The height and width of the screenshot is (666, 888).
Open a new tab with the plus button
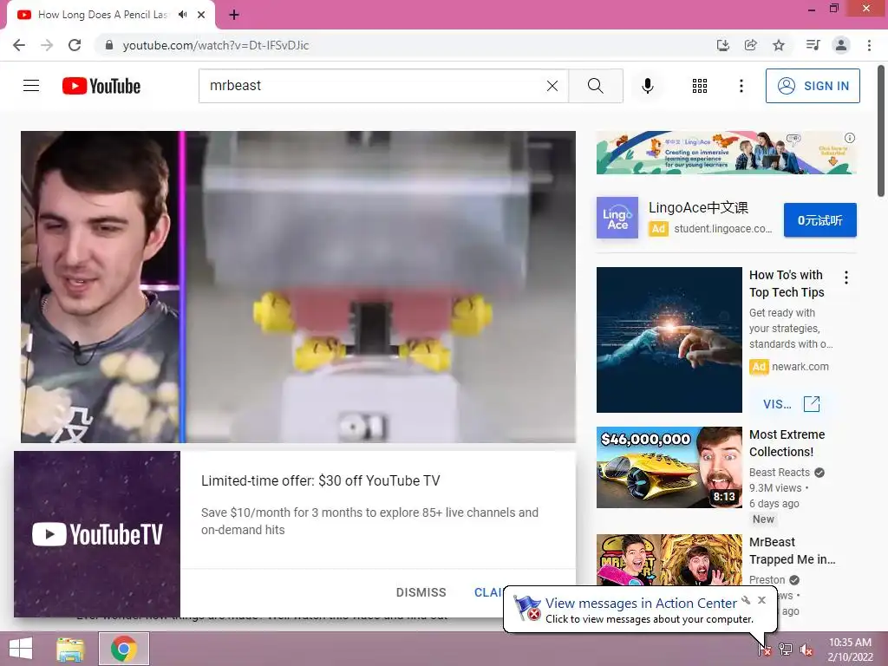point(234,15)
